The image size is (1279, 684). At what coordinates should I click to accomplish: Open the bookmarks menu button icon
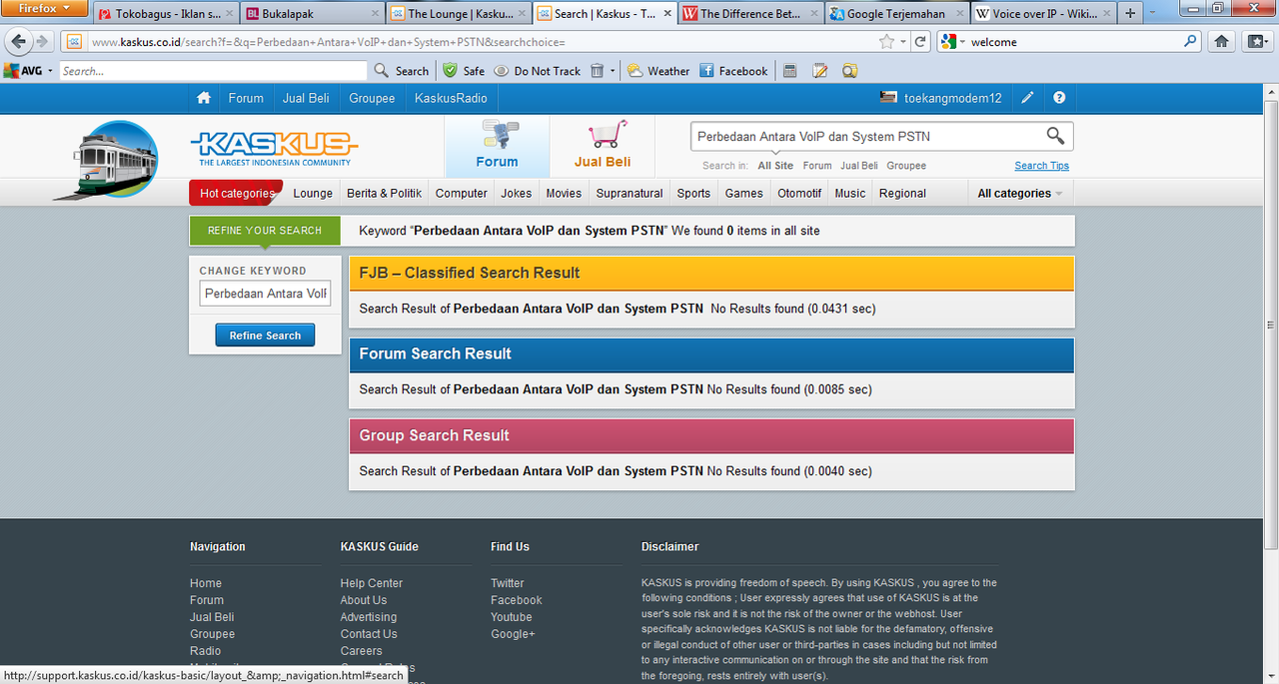1256,42
